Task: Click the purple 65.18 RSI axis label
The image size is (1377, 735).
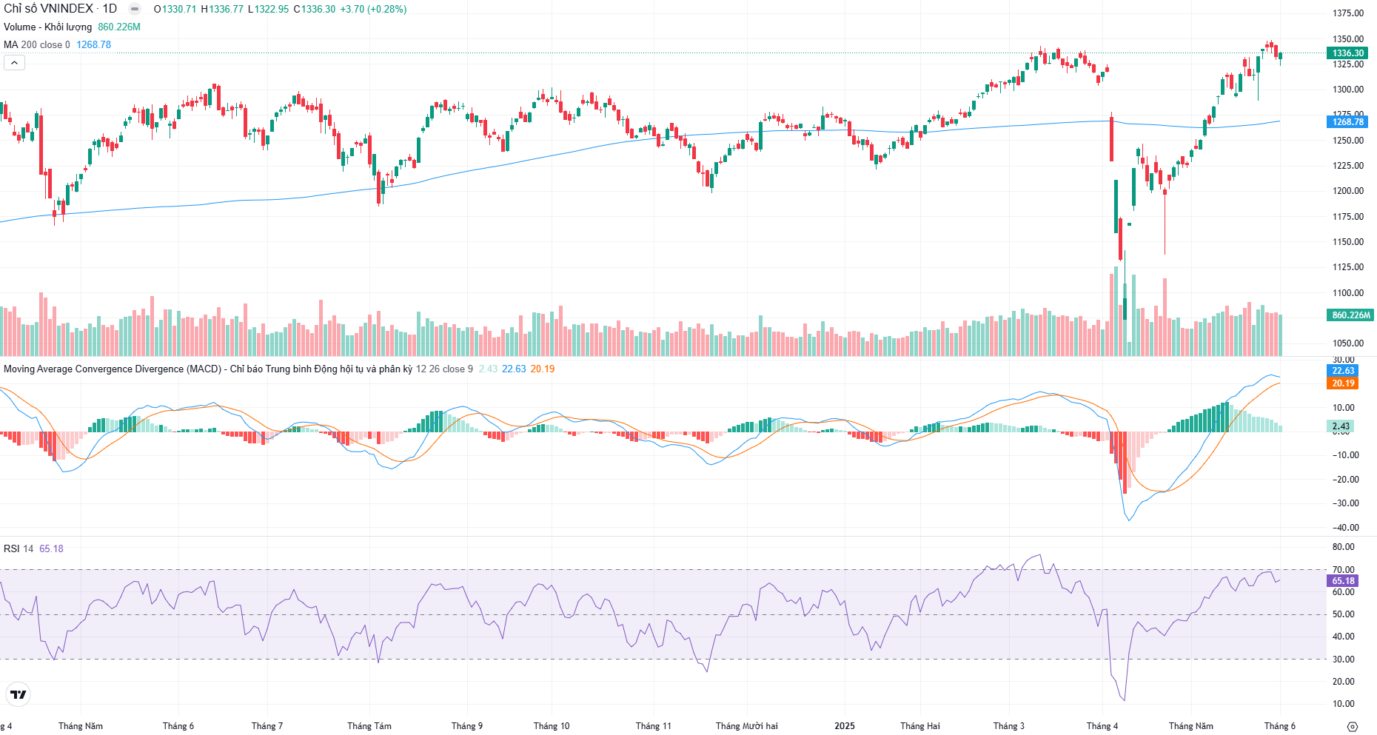Action: pyautogui.click(x=1343, y=581)
